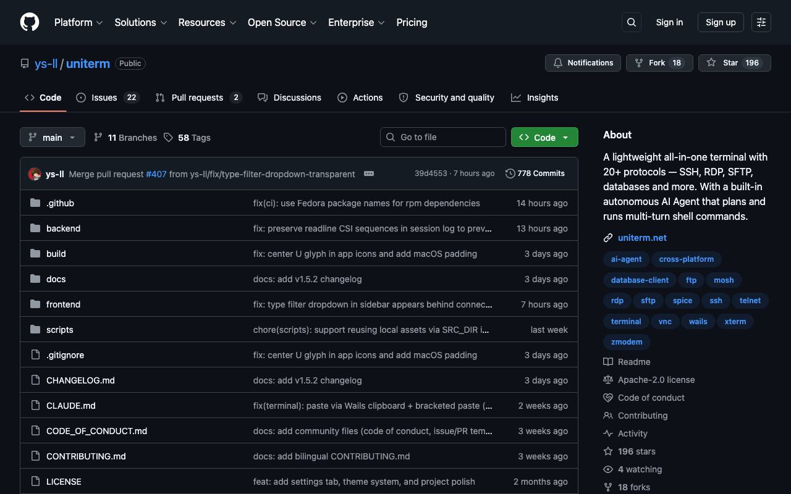Open the 778 Commits history
This screenshot has height=494, width=791.
tap(535, 174)
